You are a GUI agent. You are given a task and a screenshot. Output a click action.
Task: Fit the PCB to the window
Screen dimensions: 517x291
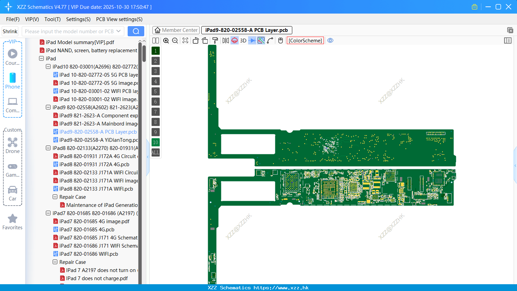click(185, 40)
